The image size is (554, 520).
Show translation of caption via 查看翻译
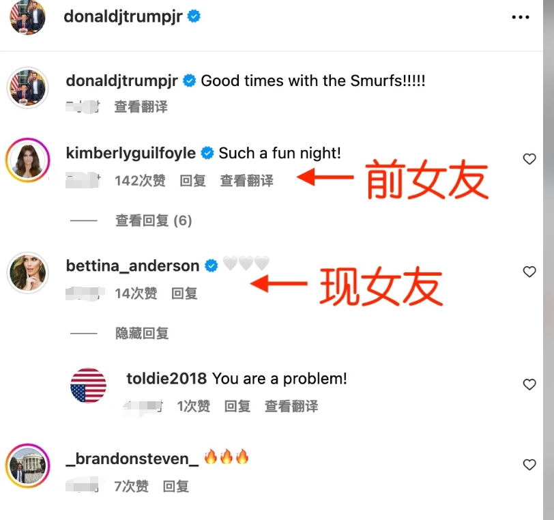(x=141, y=106)
